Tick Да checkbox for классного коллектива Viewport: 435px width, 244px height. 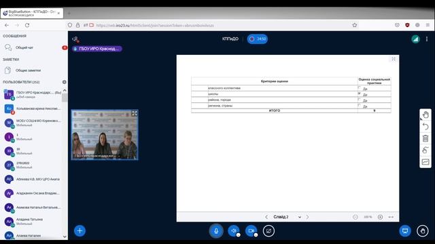point(359,87)
